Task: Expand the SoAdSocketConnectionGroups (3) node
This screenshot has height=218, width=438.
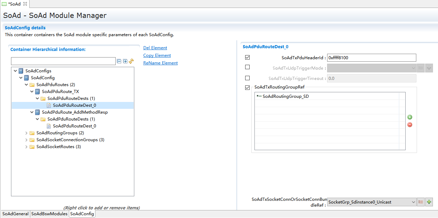Action: 27,140
